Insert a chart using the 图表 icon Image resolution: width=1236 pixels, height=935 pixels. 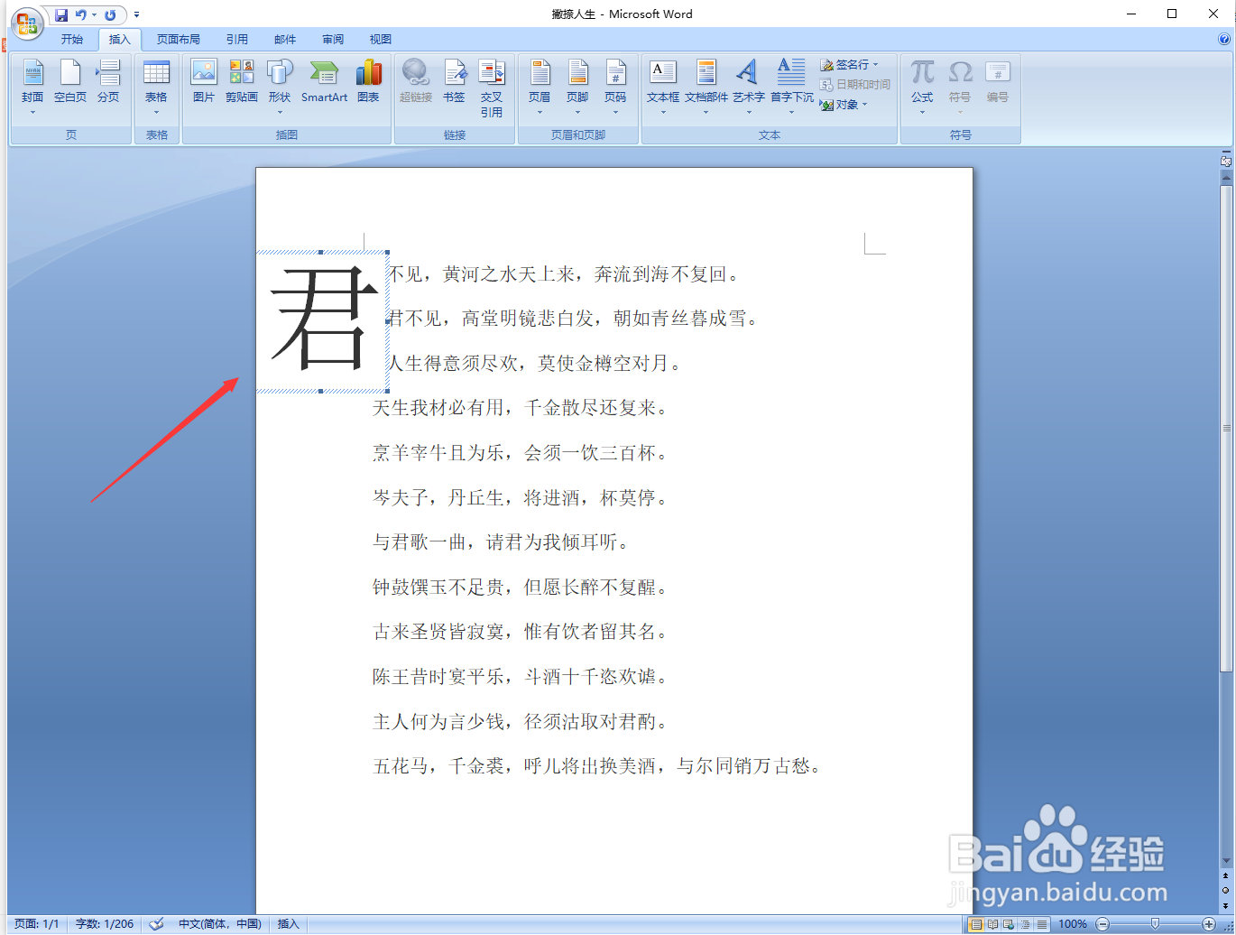tap(368, 81)
